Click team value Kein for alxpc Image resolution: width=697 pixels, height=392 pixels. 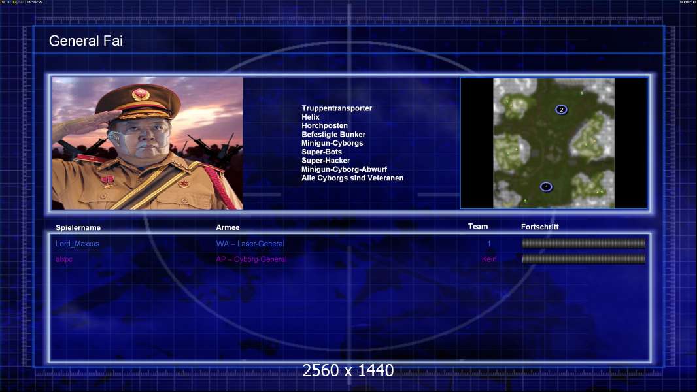489,259
